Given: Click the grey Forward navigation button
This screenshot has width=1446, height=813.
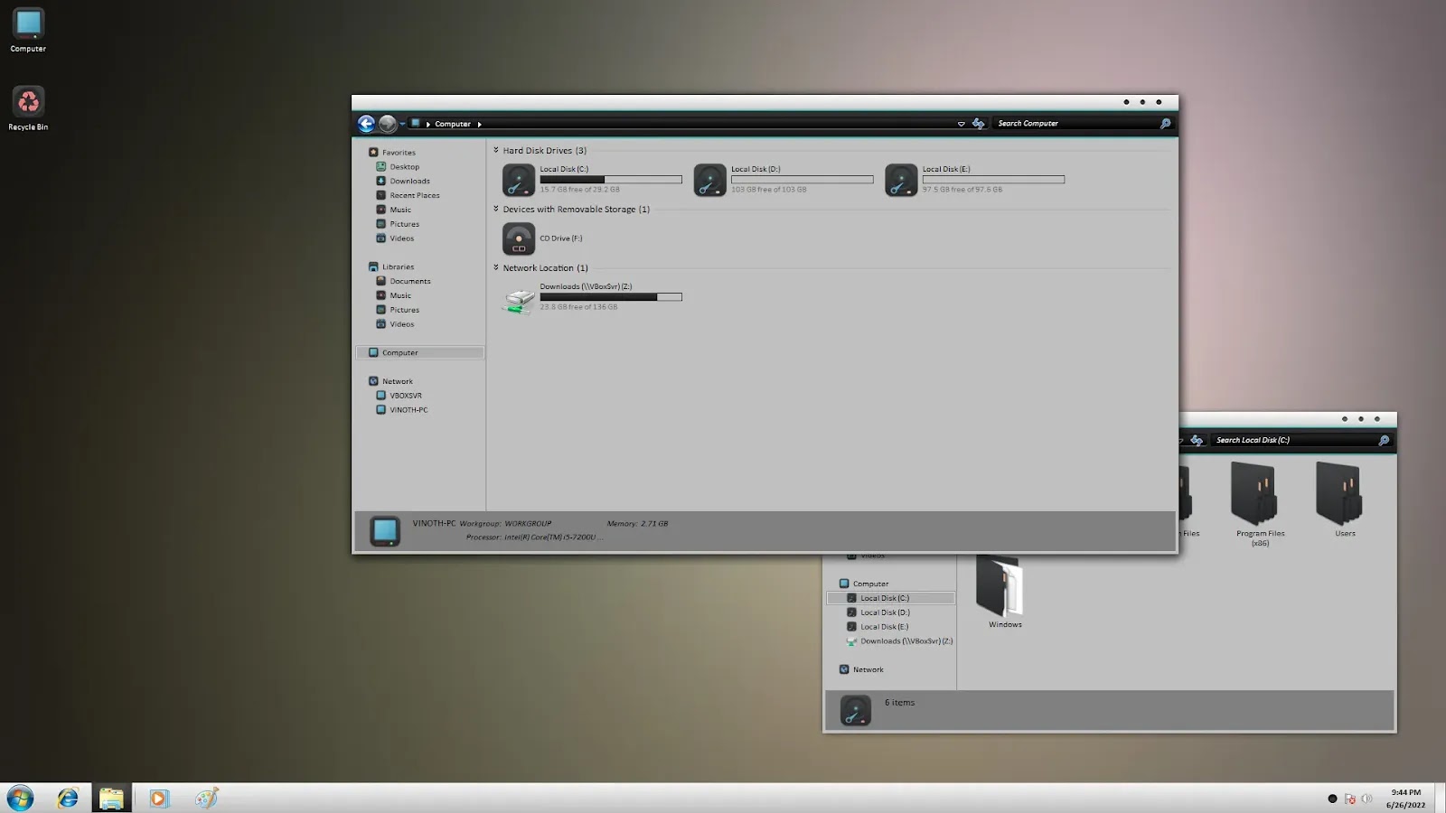Looking at the screenshot, I should point(388,124).
